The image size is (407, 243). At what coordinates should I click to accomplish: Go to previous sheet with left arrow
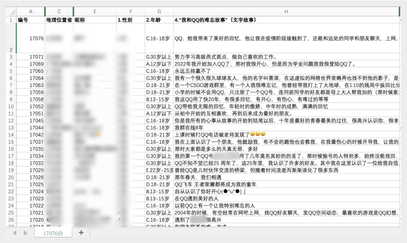coord(14,233)
